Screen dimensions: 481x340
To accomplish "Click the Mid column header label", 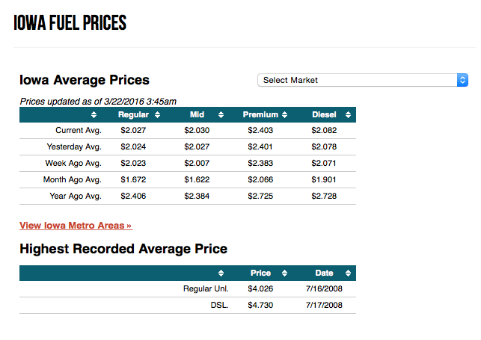I will point(197,114).
